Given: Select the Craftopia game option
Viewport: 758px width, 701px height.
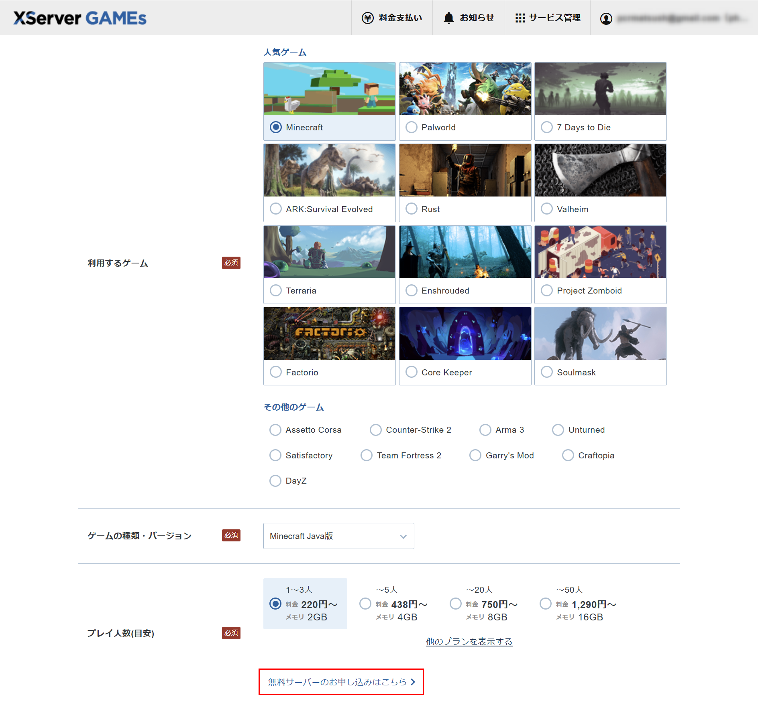Looking at the screenshot, I should click(567, 455).
